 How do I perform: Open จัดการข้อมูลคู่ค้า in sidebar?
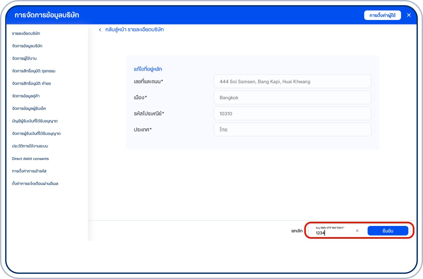click(26, 96)
